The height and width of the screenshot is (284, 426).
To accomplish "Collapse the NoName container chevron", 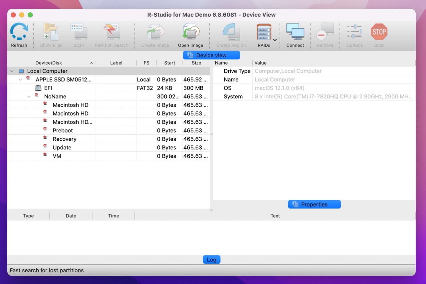I will click(29, 97).
